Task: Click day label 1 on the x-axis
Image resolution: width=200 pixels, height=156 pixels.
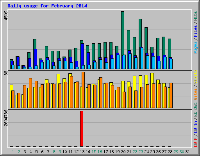Action: point(13,152)
